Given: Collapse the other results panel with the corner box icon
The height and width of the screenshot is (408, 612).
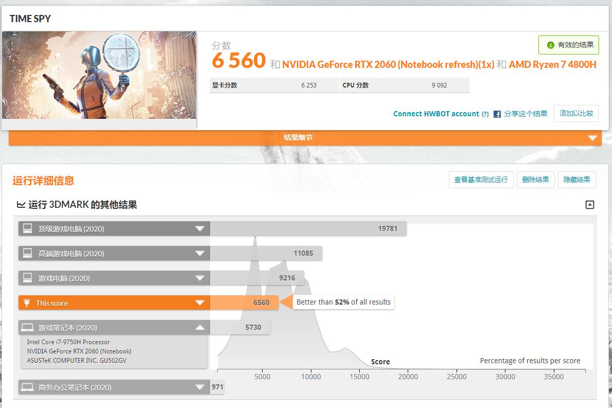Looking at the screenshot, I should (x=589, y=204).
